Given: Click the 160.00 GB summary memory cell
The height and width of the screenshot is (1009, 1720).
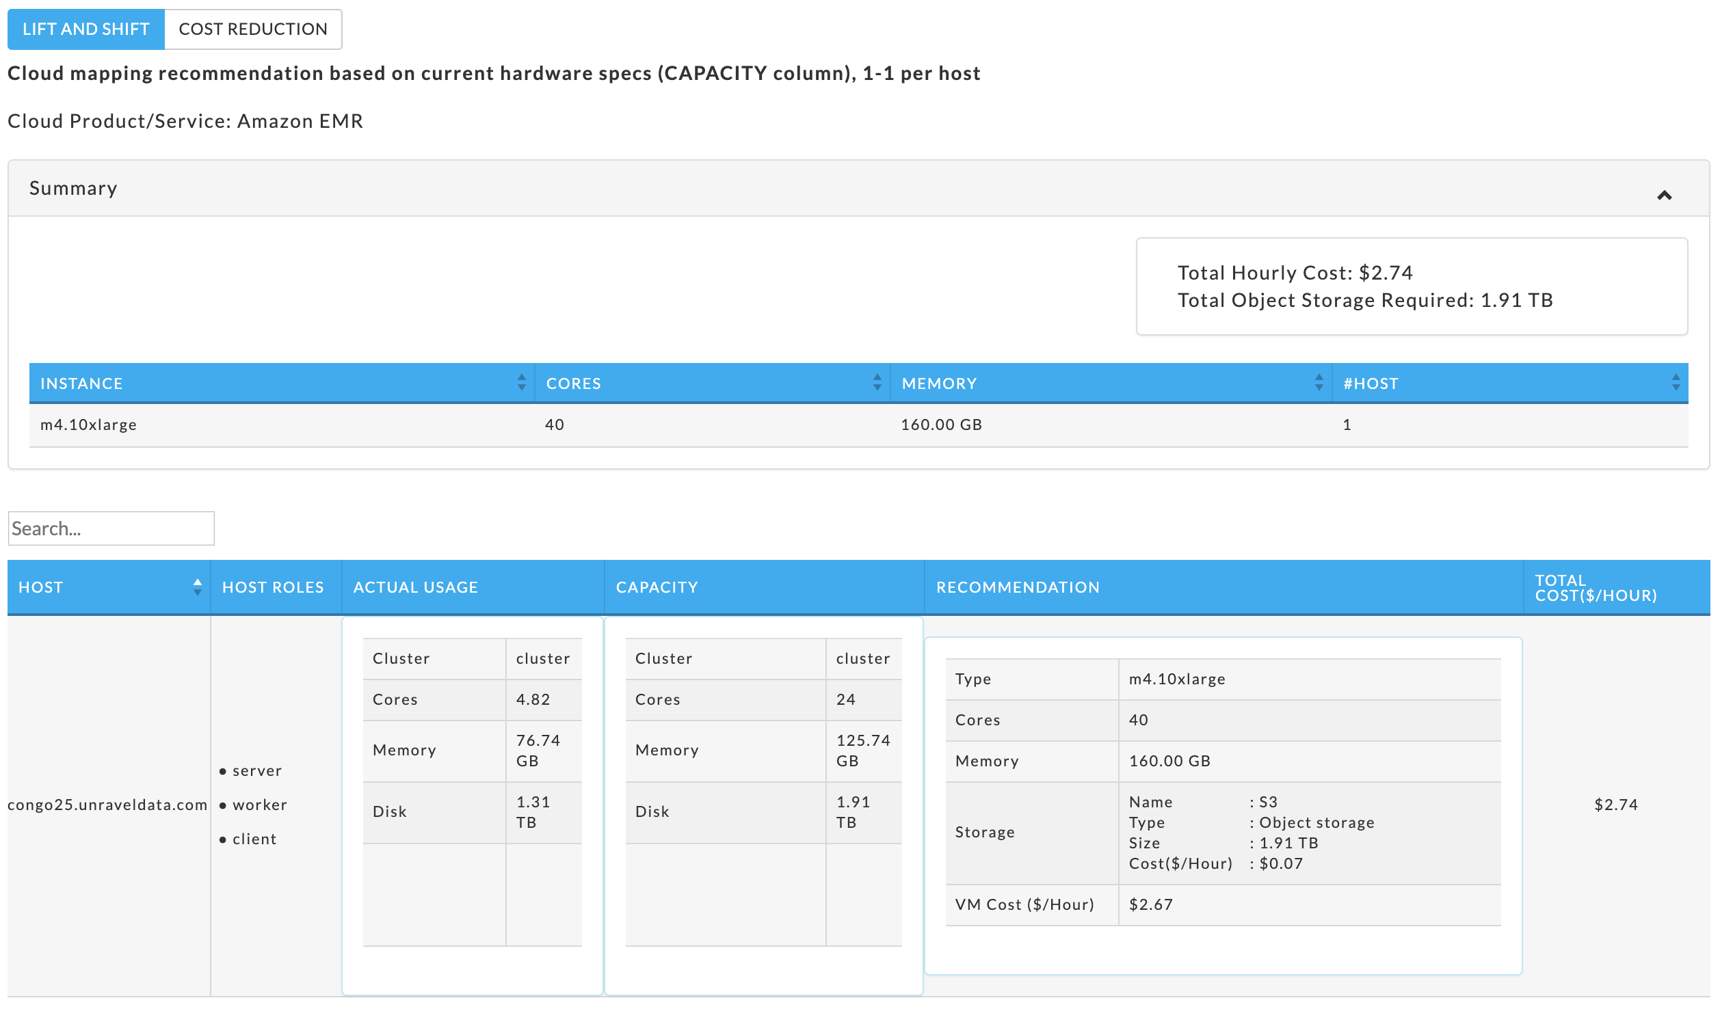Looking at the screenshot, I should (942, 425).
